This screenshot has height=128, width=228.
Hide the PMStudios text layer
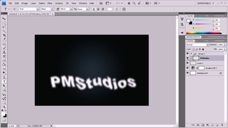187,58
